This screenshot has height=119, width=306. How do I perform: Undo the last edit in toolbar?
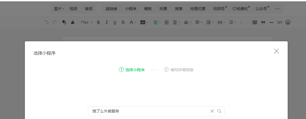click(x=47, y=22)
